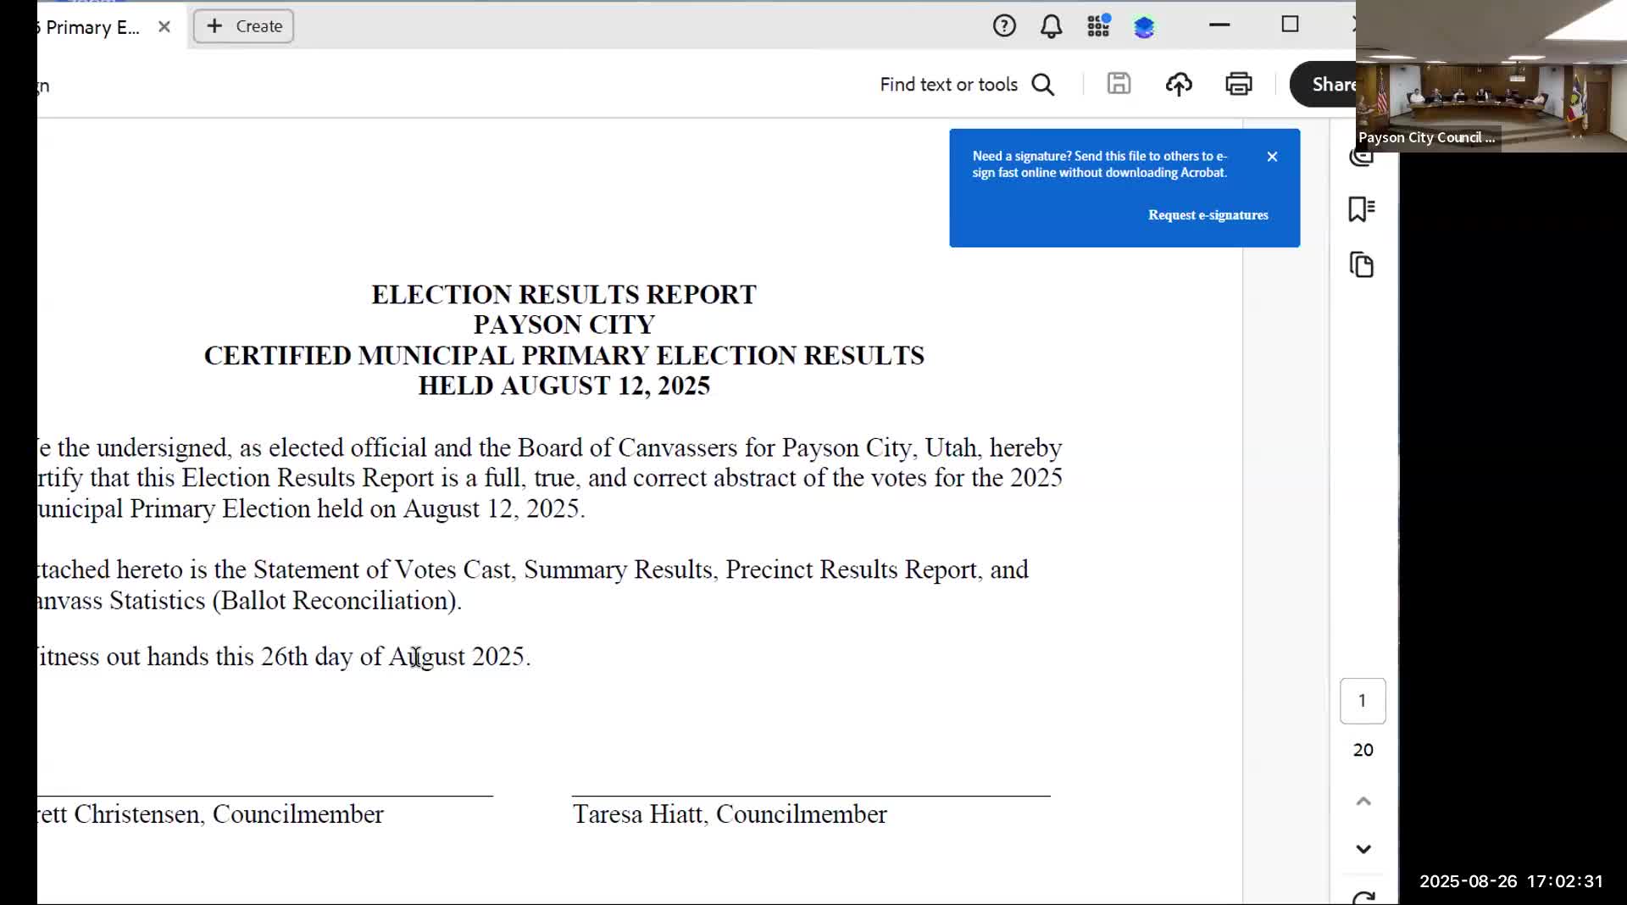Upload file to cloud storage
Screen dimensions: 1627x905
(x=1179, y=84)
